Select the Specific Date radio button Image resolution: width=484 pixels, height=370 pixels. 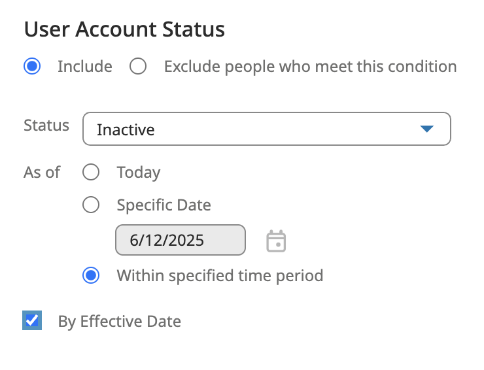pyautogui.click(x=91, y=205)
